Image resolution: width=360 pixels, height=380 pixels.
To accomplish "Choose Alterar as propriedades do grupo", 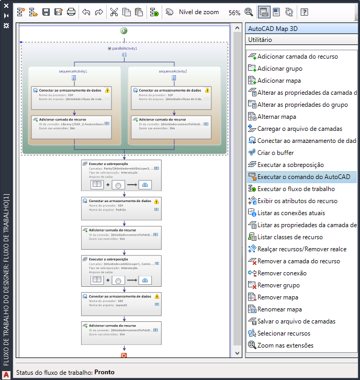I will 302,105.
